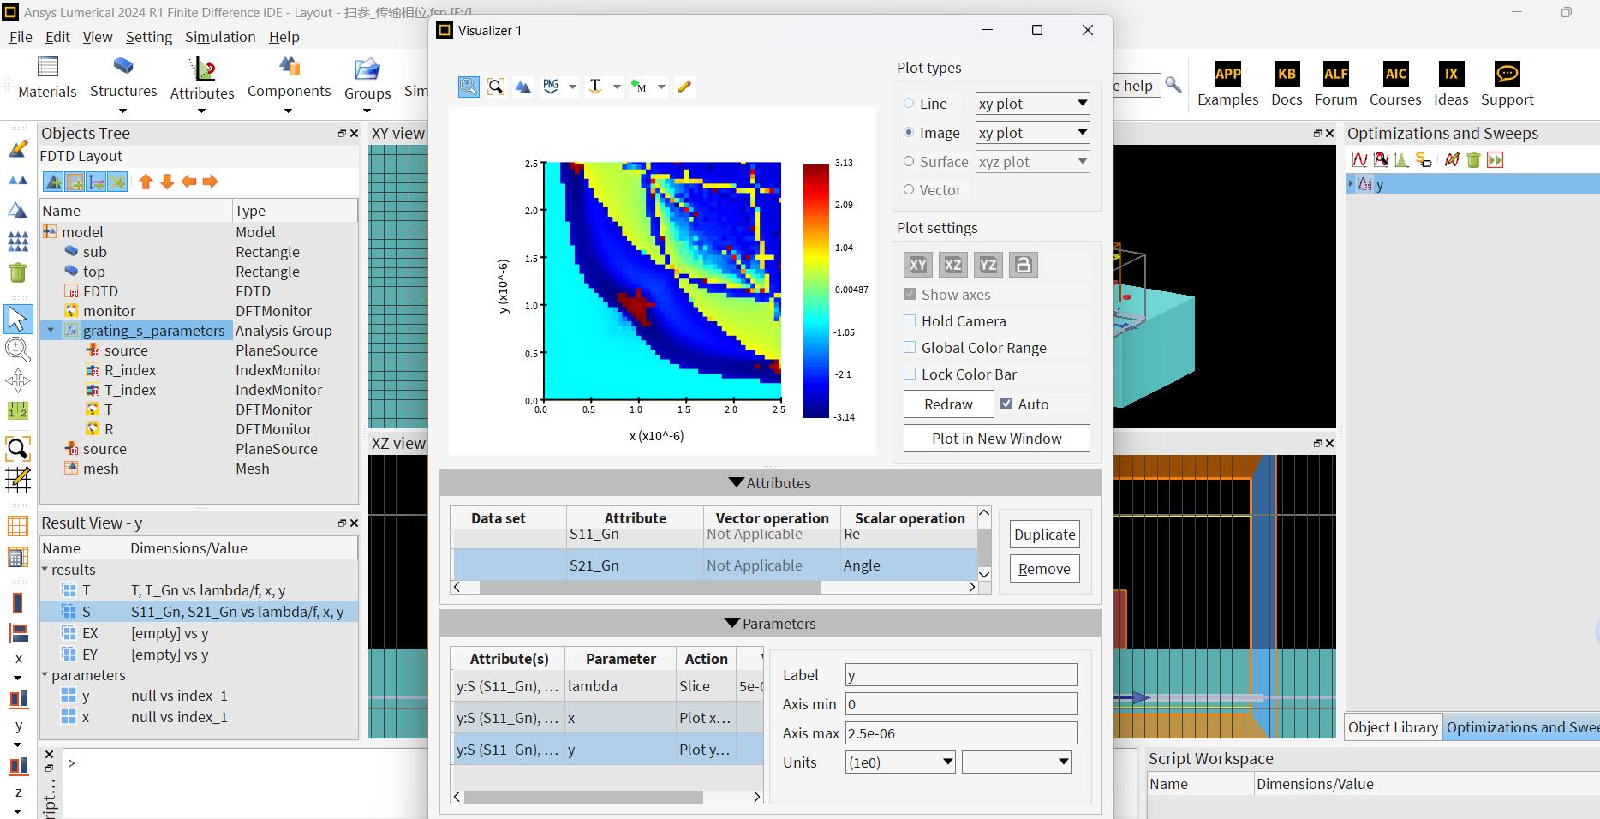
Task: Click the yellow pencil edit icon in Visualizer
Action: coord(684,87)
